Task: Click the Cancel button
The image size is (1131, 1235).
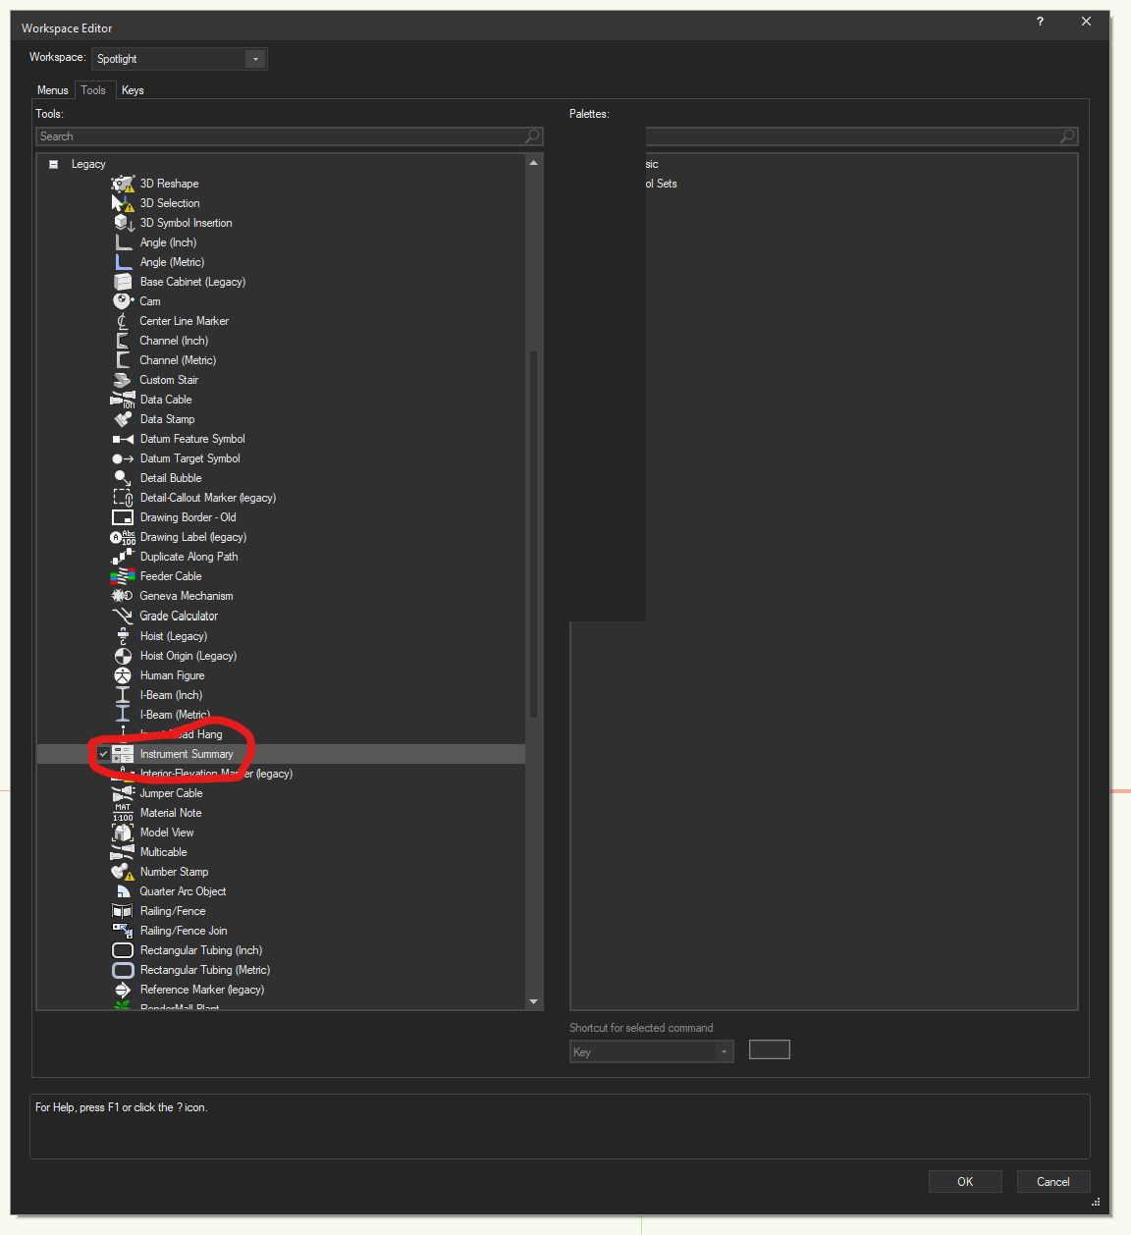Action: pos(1052,1182)
